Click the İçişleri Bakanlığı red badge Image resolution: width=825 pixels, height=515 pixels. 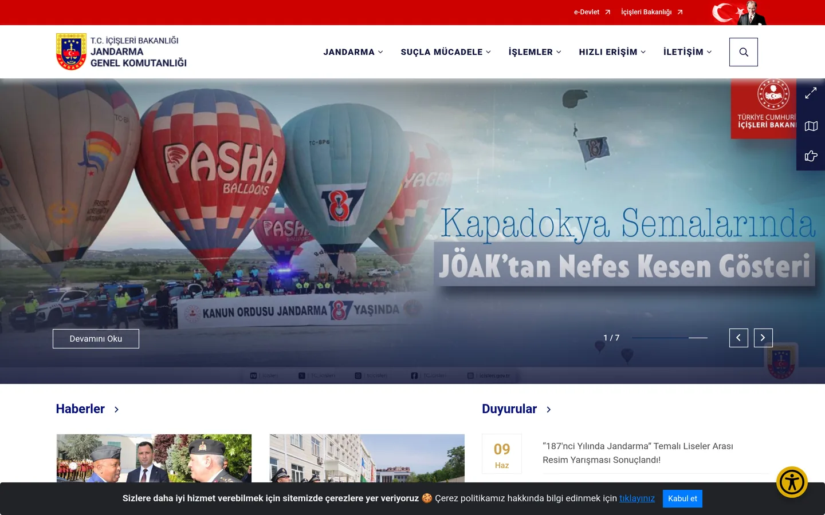coord(763,109)
